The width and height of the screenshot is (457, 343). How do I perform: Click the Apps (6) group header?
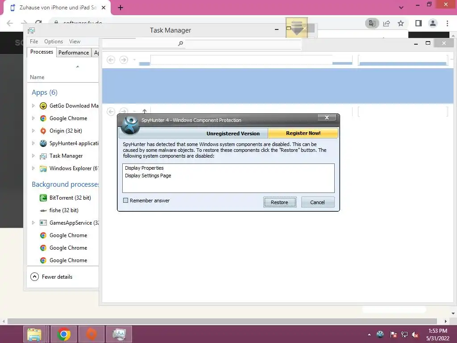tap(45, 92)
